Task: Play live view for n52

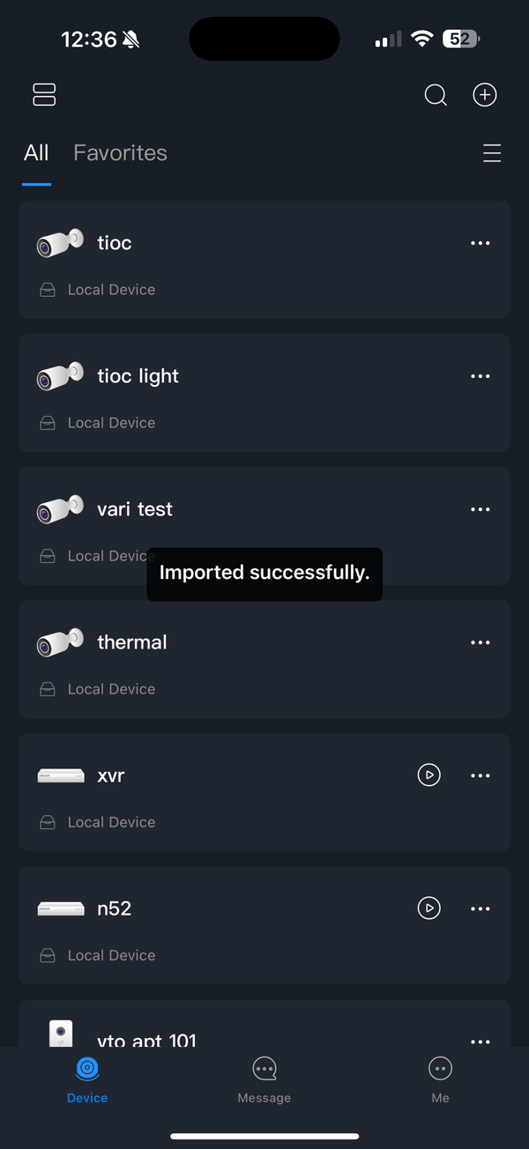Action: 428,908
